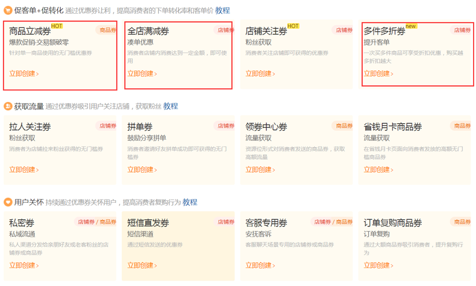The image size is (476, 286).
Task: Click 立即创建 under 短信直发券
Action: (x=142, y=266)
